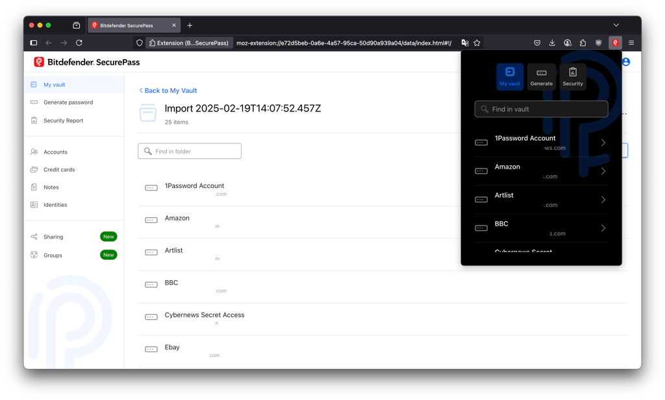
Task: Focus Find in vault search in popup
Action: (x=541, y=109)
